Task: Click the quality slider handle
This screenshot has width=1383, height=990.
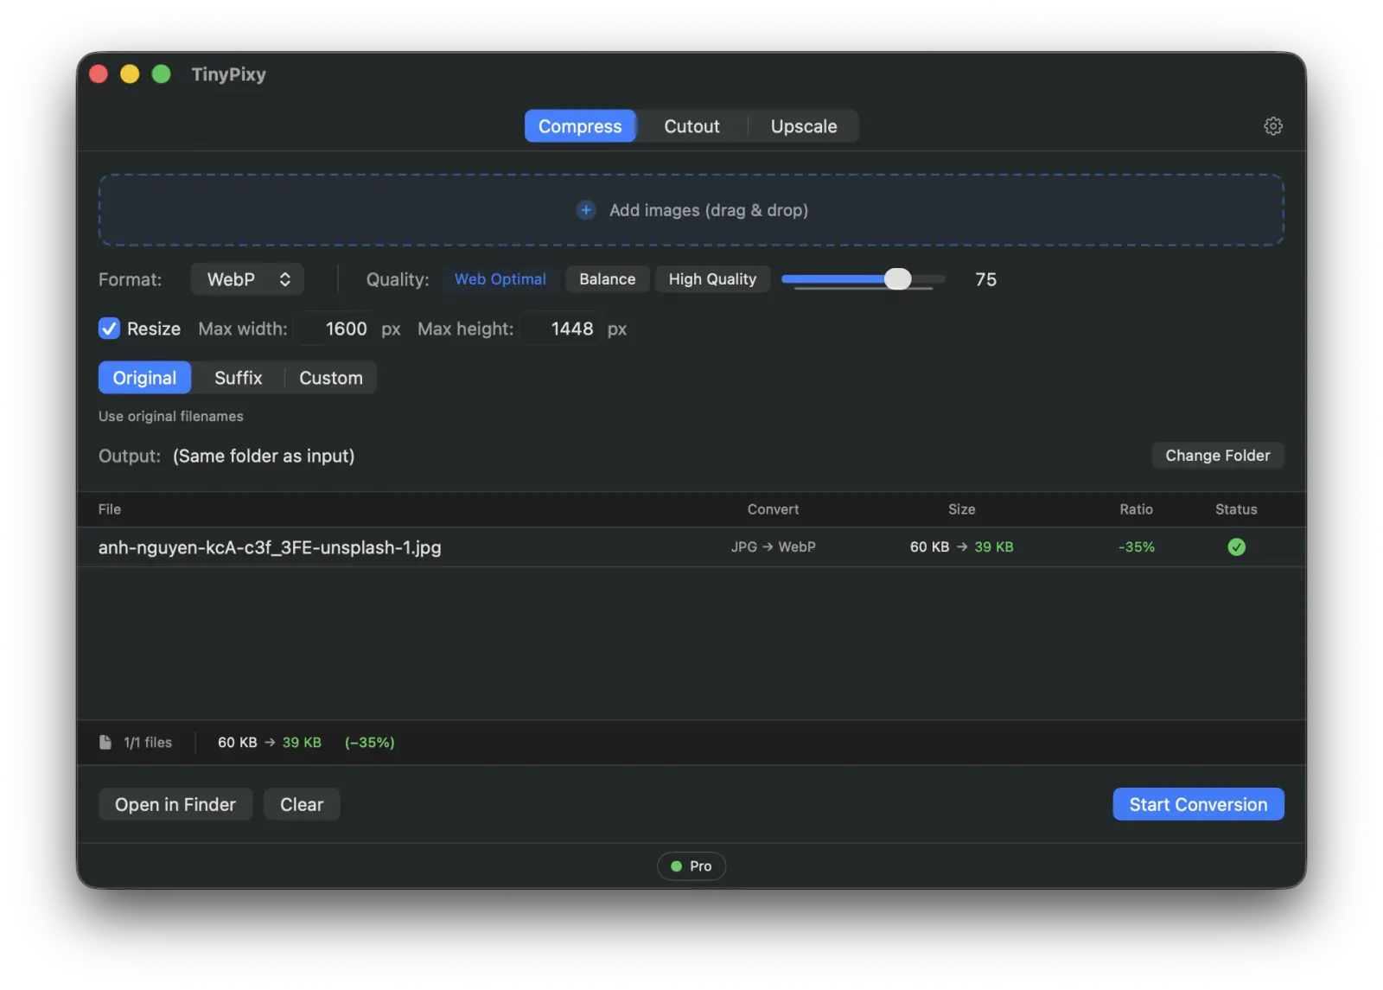Action: pos(898,278)
